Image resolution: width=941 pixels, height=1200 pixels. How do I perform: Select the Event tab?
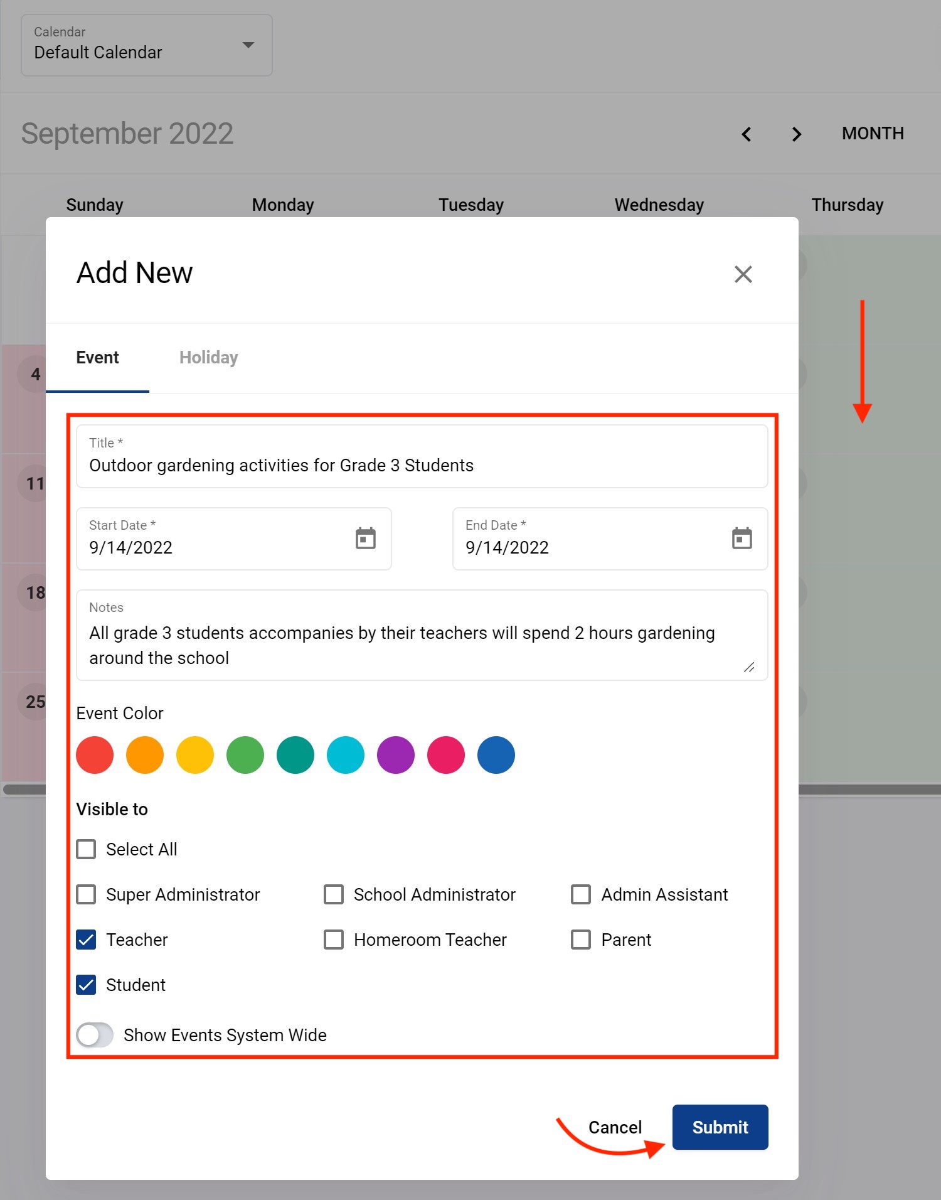click(x=97, y=358)
